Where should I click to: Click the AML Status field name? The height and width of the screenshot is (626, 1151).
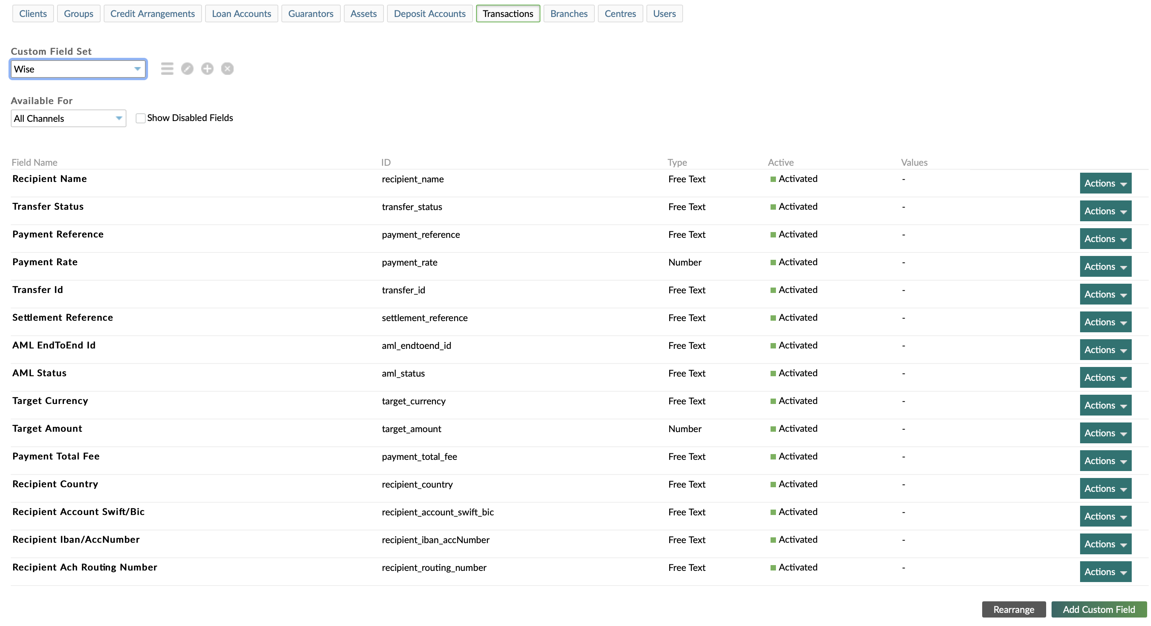pyautogui.click(x=39, y=373)
